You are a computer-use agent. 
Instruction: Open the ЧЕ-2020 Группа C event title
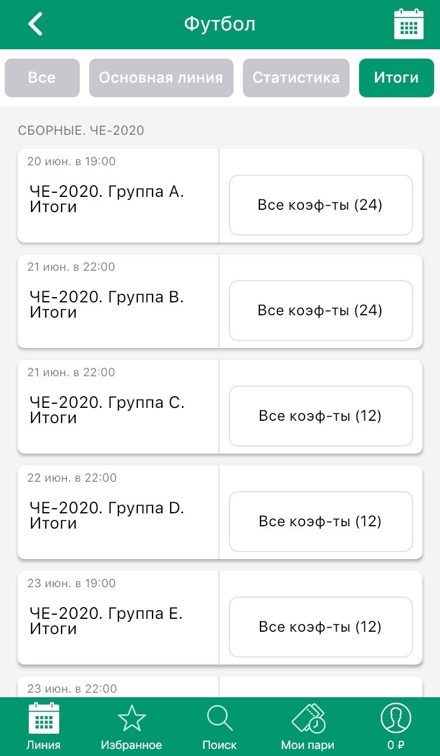[x=107, y=410]
